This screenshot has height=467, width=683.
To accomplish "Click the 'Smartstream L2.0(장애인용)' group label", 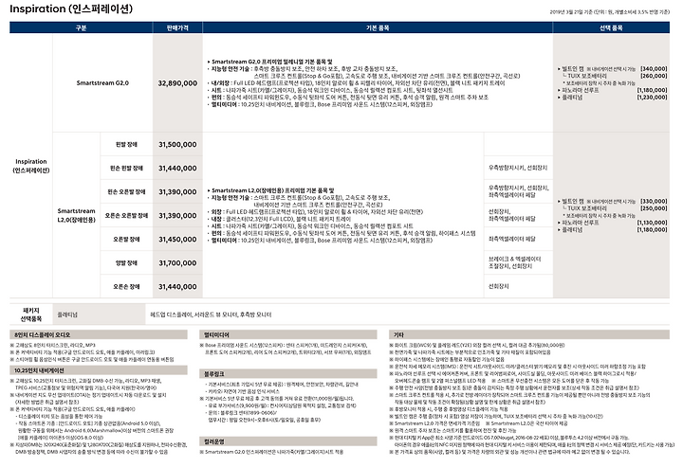I will pos(76,215).
